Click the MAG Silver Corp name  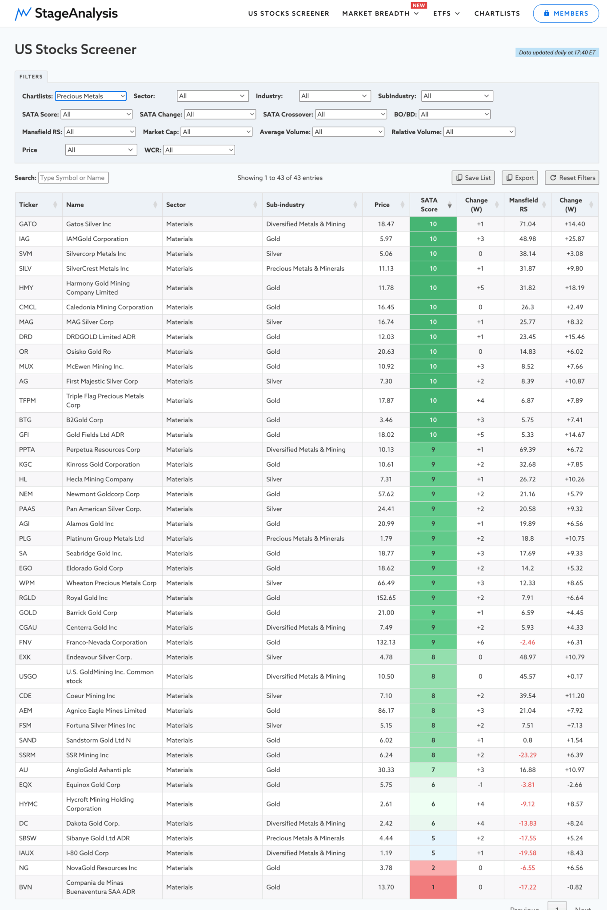(x=90, y=322)
